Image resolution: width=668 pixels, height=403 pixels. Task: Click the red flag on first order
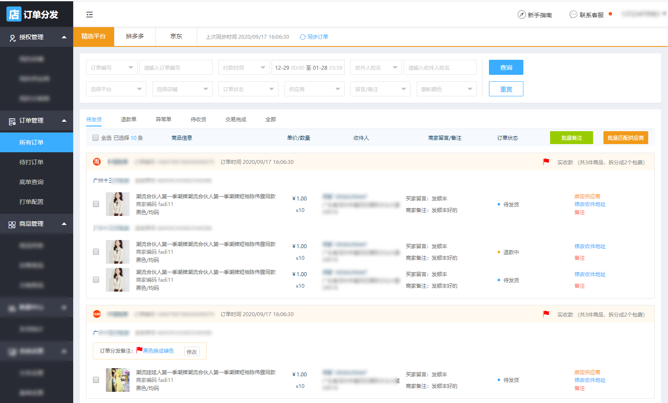click(546, 162)
